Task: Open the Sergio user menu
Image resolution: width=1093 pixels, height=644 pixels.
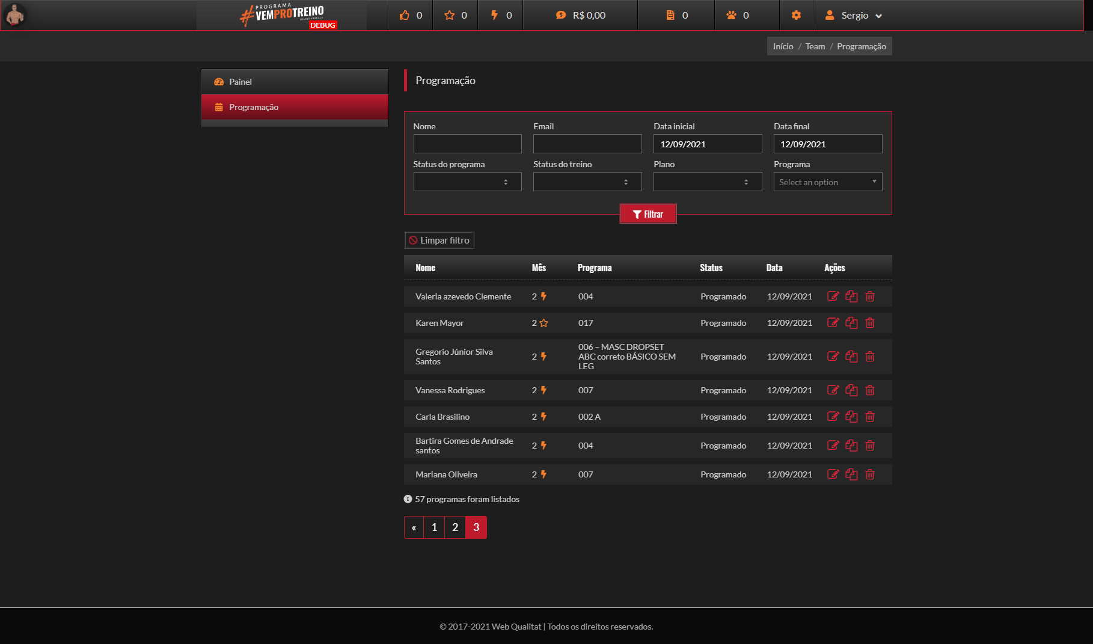Action: click(854, 16)
